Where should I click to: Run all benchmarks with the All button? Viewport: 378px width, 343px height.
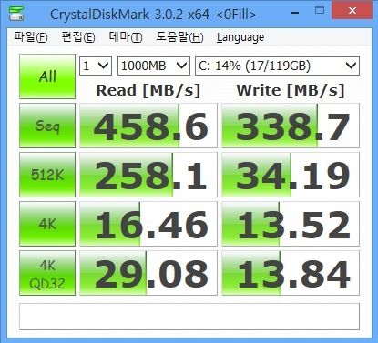click(x=47, y=76)
